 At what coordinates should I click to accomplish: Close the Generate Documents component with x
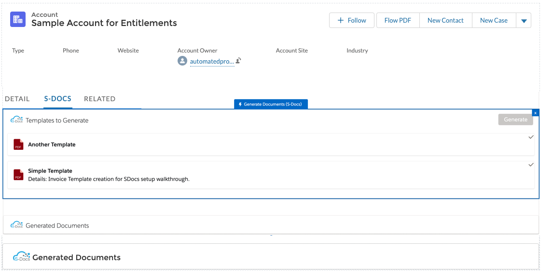535,113
